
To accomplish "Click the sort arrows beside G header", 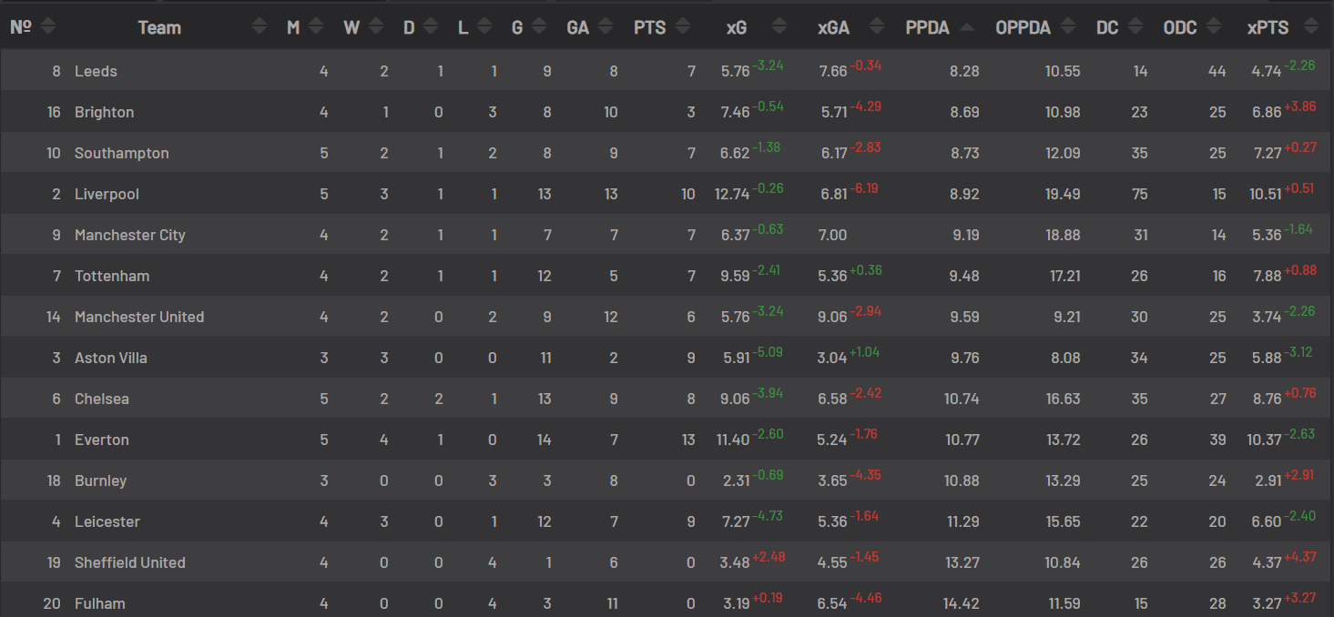I will (x=539, y=27).
